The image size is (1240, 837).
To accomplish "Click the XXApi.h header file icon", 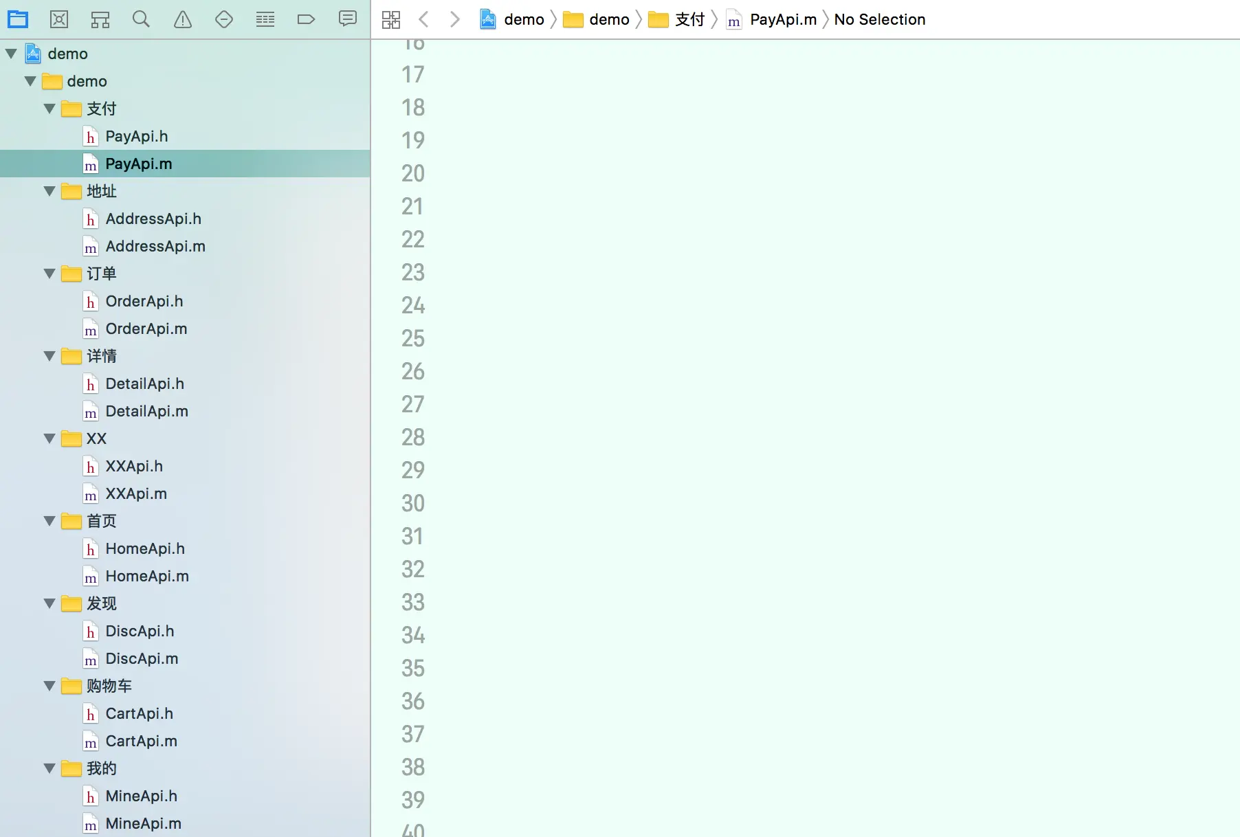I will [x=90, y=466].
